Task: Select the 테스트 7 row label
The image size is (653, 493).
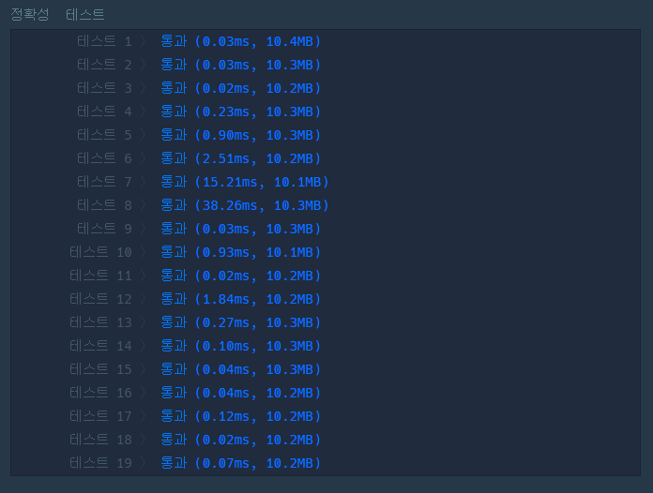Action: point(104,182)
